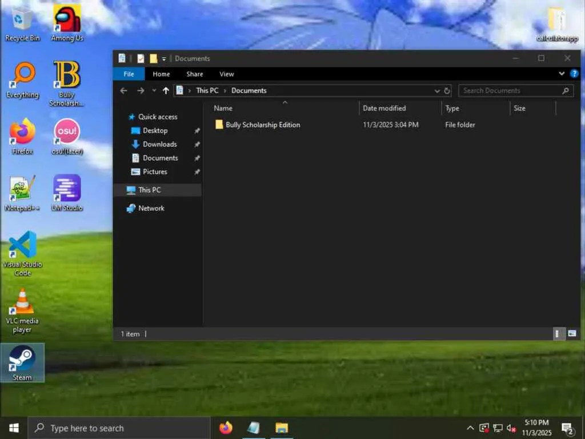
Task: Select the osu!(lazer) desktop icon
Action: (x=67, y=137)
